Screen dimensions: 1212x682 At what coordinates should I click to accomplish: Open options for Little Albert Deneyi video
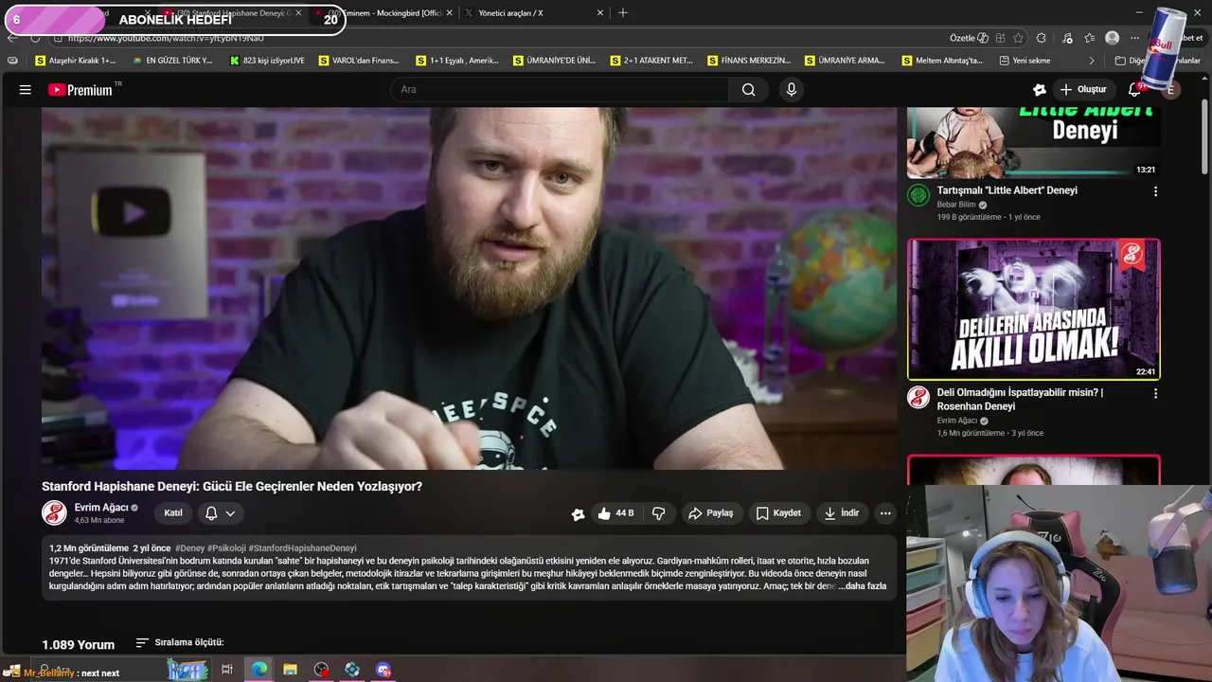1155,191
